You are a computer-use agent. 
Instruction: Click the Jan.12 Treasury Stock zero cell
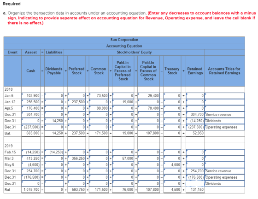[172, 102]
